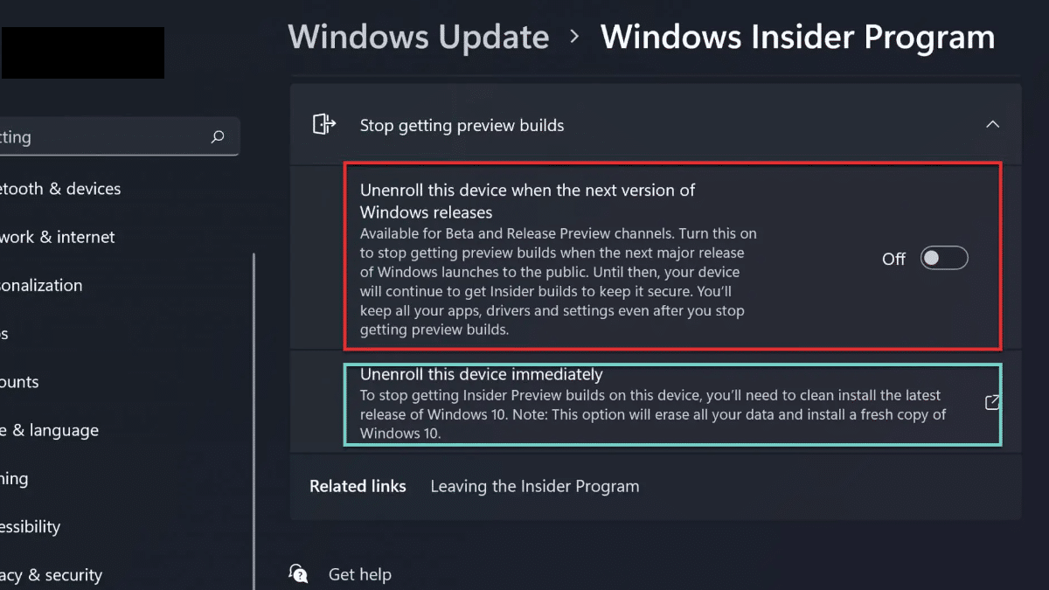Click into the settings search field

[x=105, y=137]
